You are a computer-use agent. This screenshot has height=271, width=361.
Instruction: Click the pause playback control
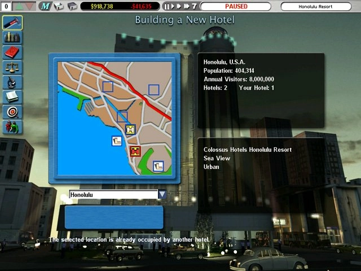166,6
